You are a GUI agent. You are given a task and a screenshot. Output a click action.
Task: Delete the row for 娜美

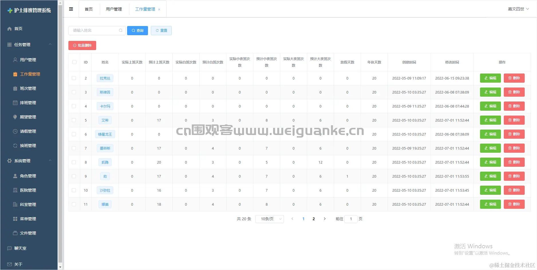[514, 204]
